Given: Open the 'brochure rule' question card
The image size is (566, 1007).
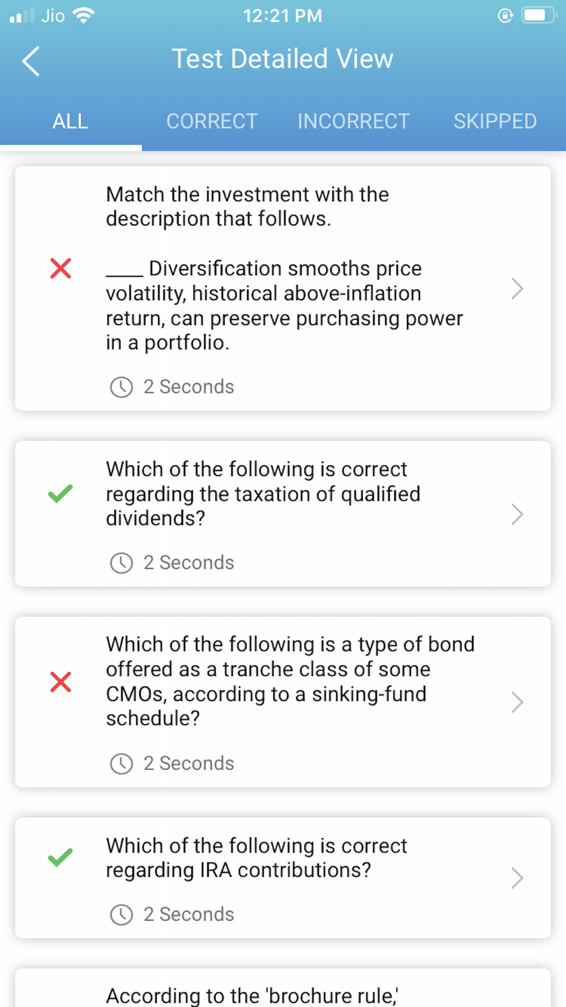Looking at the screenshot, I should [283, 988].
